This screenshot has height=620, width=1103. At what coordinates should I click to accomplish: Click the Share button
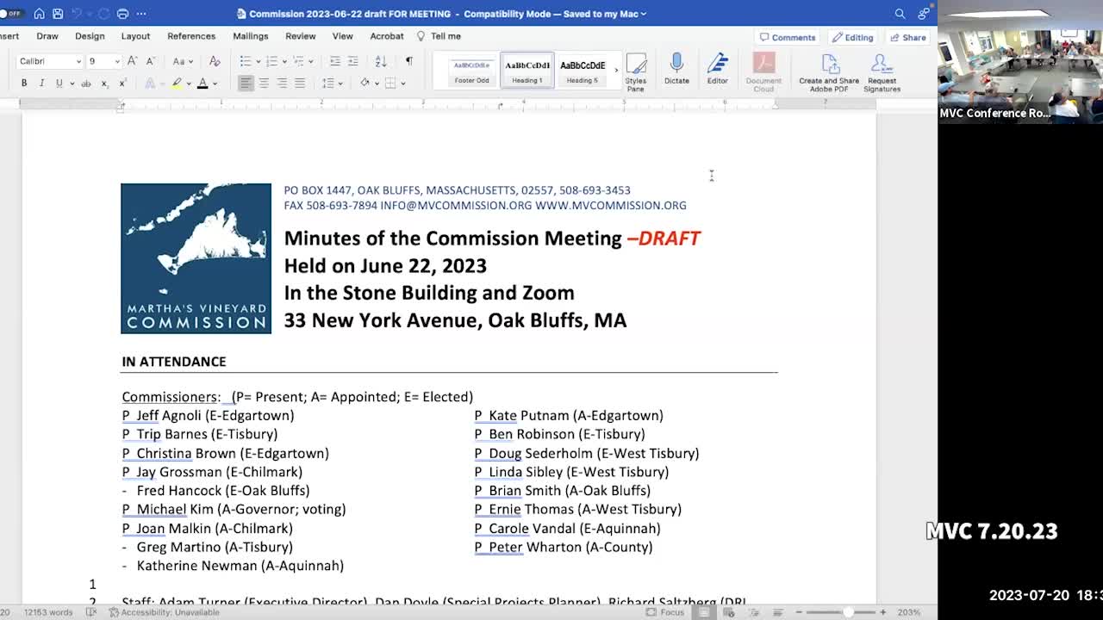[x=908, y=37]
